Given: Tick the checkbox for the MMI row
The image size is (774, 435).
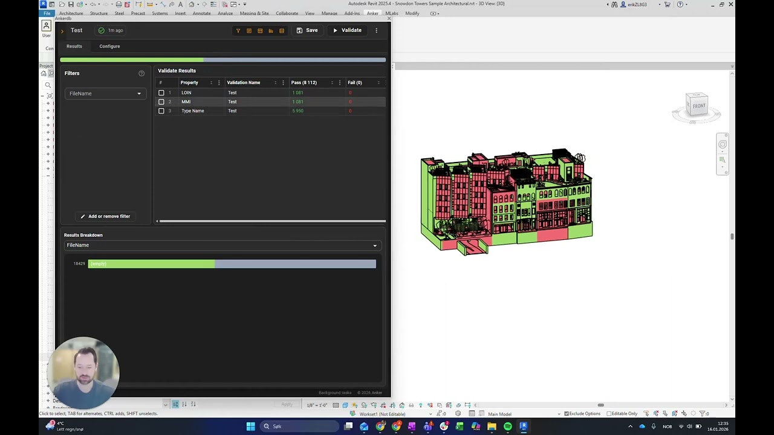Looking at the screenshot, I should pyautogui.click(x=161, y=101).
